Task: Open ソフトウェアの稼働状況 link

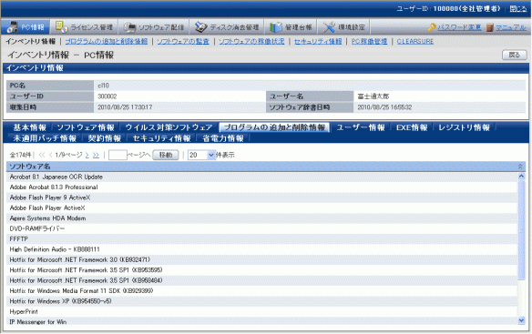Action: click(251, 41)
